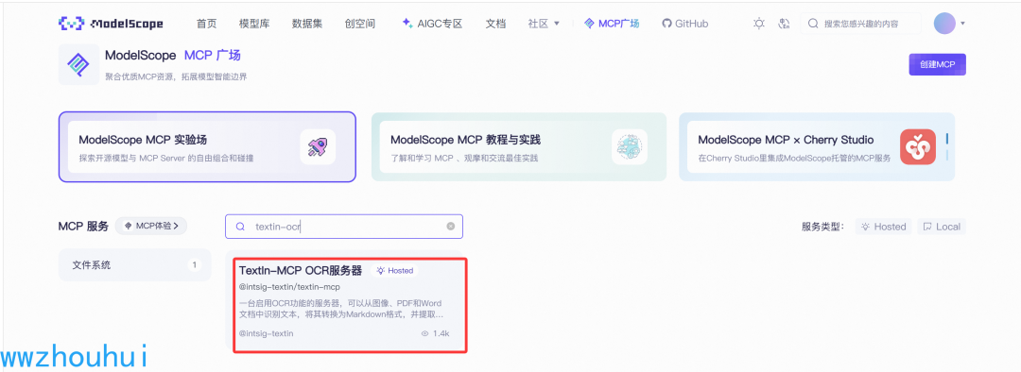Open the AIGC专区 nav item

click(432, 24)
